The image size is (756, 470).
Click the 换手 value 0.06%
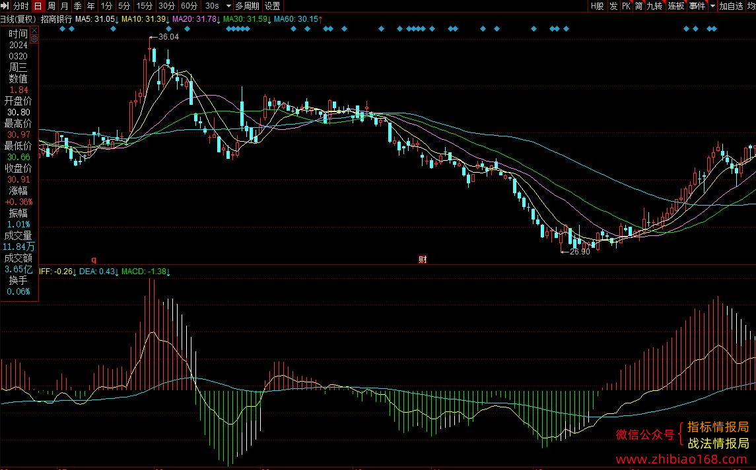click(x=18, y=291)
